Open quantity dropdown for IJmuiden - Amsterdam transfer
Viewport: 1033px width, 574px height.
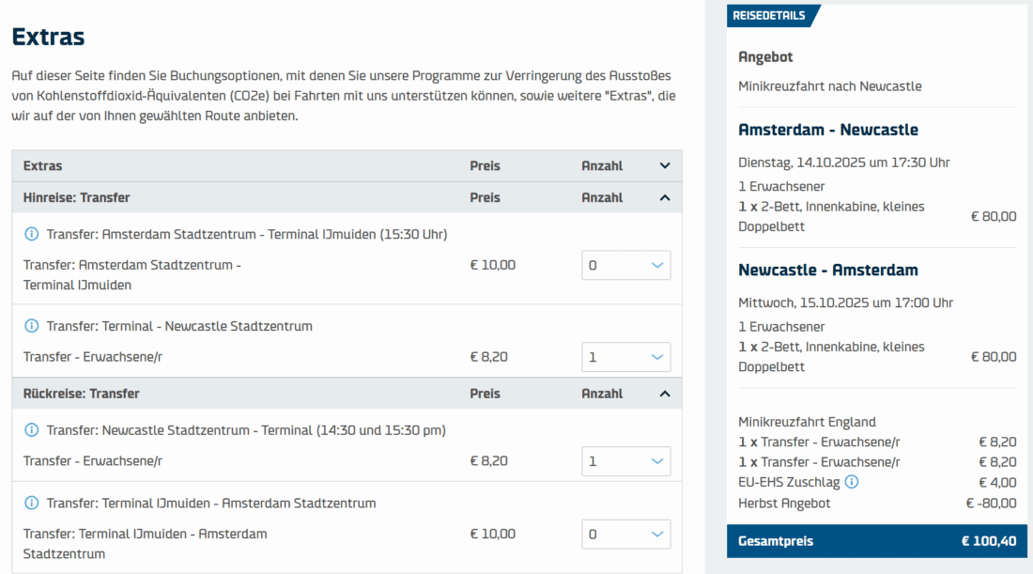coord(626,534)
